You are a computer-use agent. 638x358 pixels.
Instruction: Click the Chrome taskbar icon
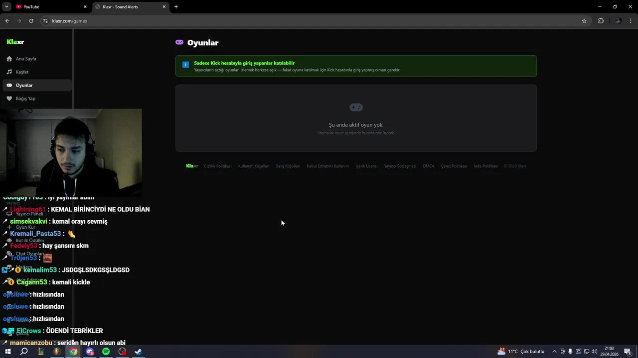pyautogui.click(x=73, y=352)
